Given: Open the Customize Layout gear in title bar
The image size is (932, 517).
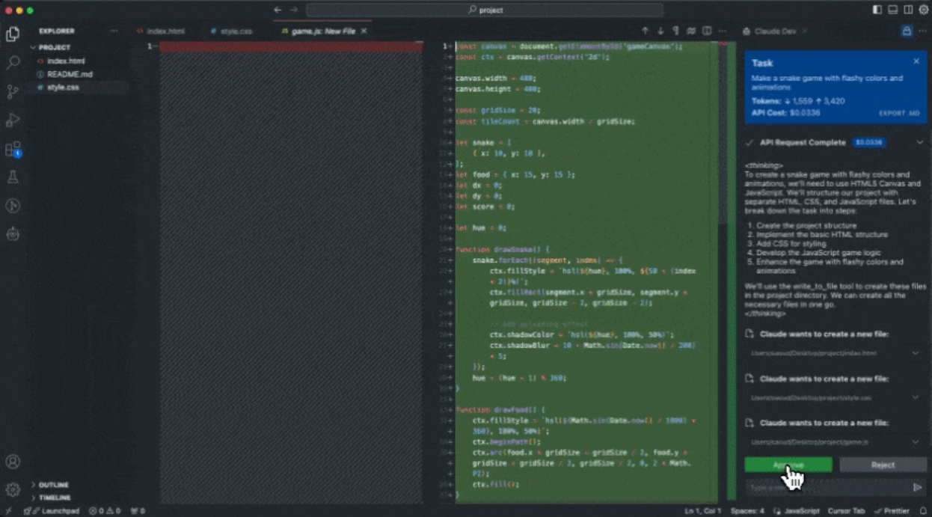Looking at the screenshot, I should tap(923, 10).
